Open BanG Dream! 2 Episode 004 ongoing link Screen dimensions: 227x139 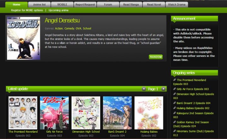(x=194, y=103)
